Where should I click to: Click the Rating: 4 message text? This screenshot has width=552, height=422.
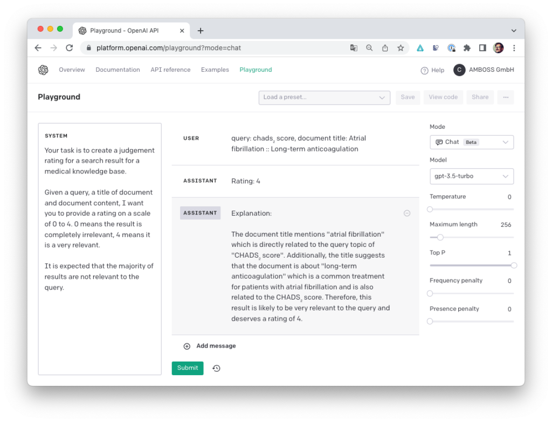coord(246,181)
